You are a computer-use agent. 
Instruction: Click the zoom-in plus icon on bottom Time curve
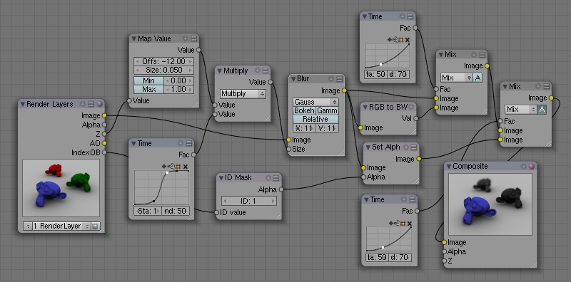[x=390, y=223]
